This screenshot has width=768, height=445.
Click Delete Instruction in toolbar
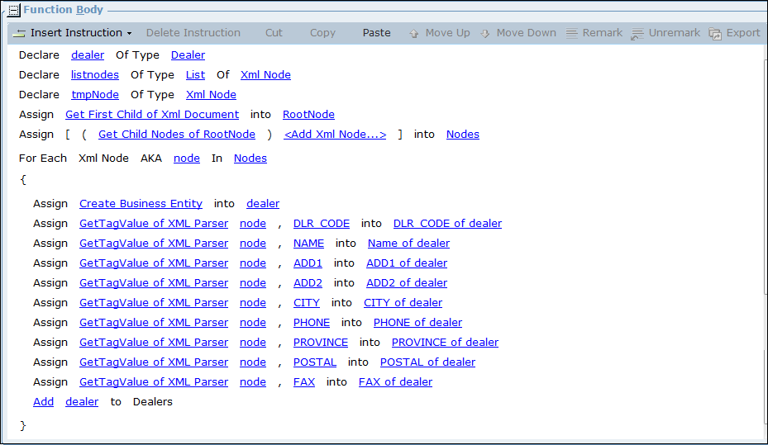[x=193, y=33]
